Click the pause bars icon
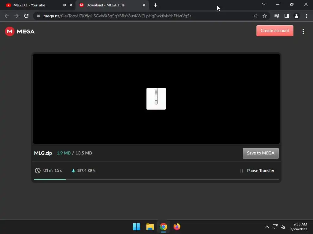Image resolution: width=313 pixels, height=234 pixels. coord(241,171)
